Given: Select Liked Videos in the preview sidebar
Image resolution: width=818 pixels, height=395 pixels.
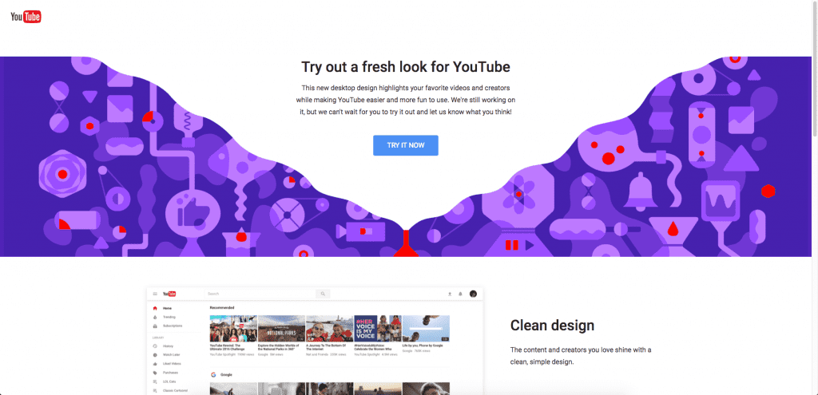Looking at the screenshot, I should tap(172, 364).
